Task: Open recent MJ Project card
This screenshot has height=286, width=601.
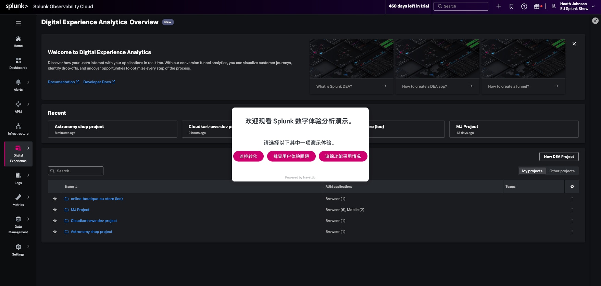Action: coord(514,129)
